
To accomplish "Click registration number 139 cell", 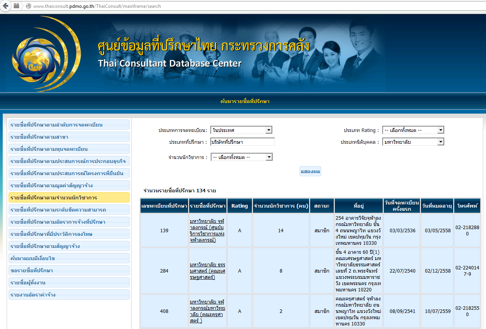I will click(164, 231).
